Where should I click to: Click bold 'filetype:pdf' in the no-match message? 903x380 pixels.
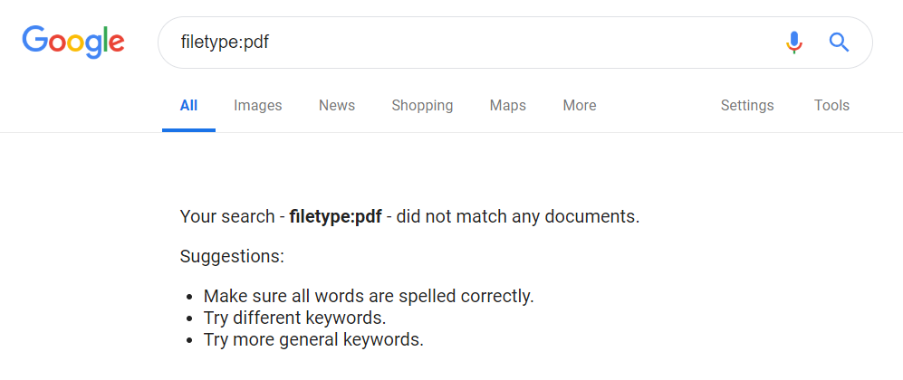click(x=335, y=217)
